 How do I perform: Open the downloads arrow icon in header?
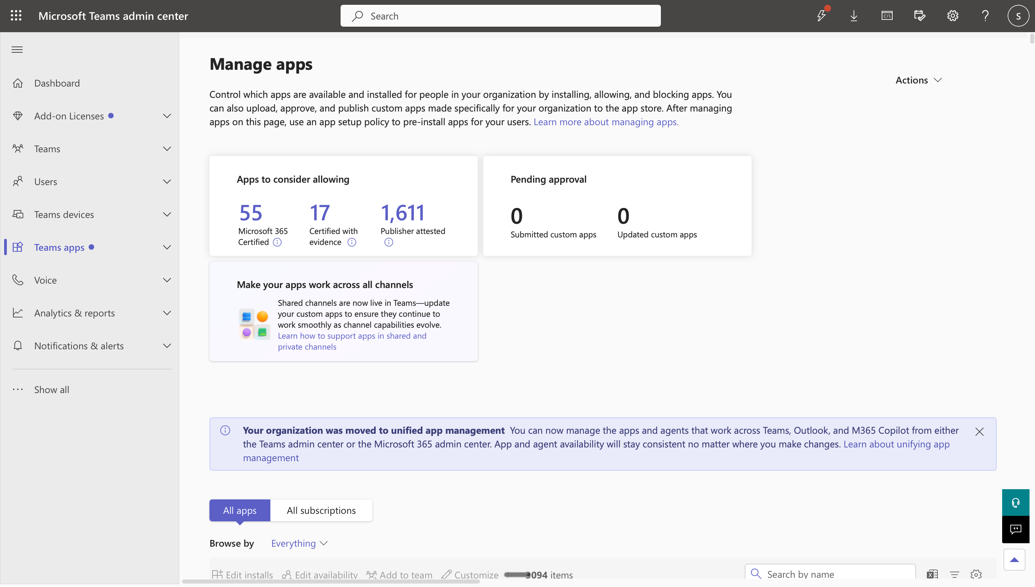[854, 16]
